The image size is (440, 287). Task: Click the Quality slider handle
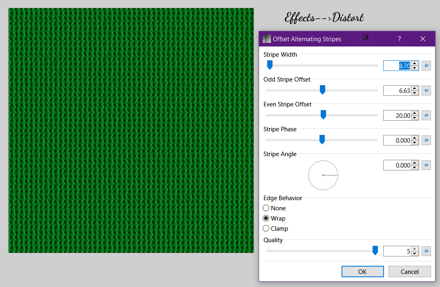point(375,250)
